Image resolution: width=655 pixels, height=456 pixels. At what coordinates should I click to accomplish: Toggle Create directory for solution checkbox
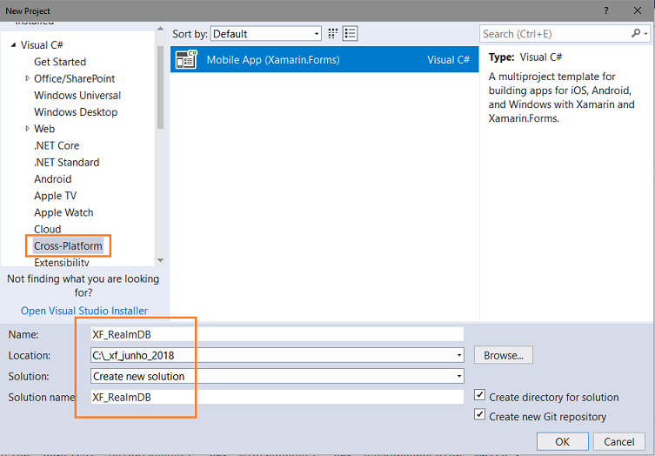click(479, 395)
